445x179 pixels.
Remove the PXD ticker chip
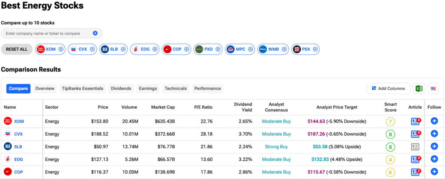[x=218, y=49]
